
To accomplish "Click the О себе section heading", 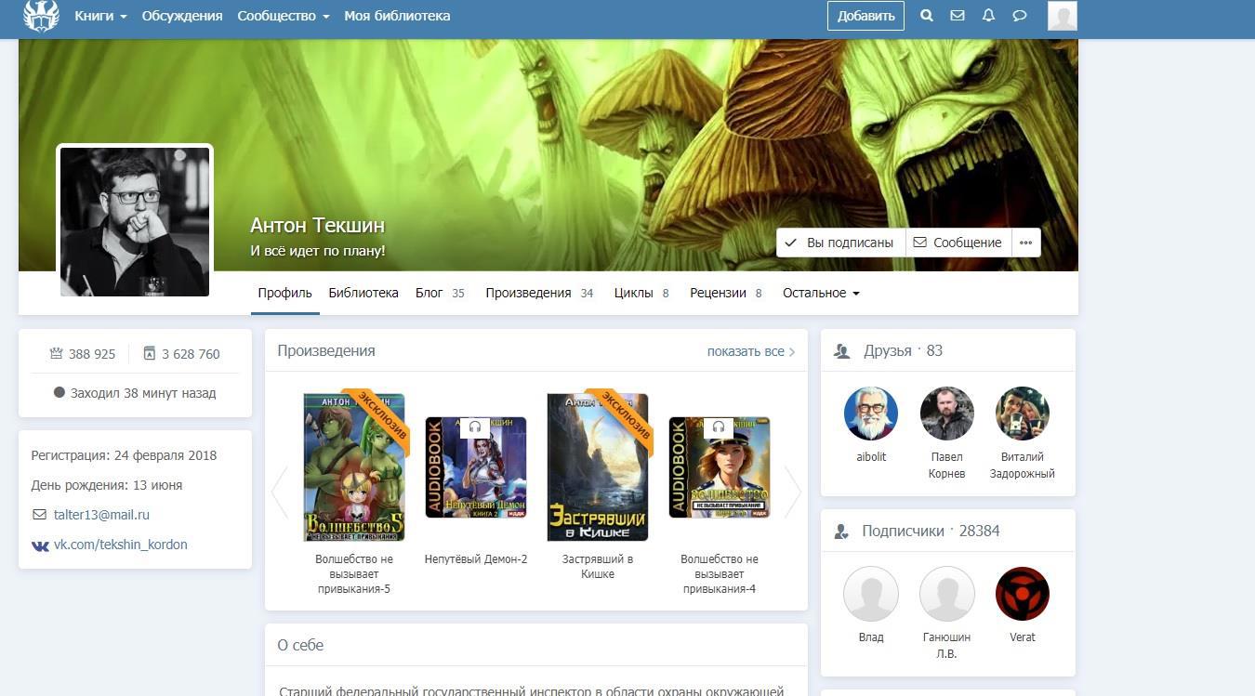I will coord(300,645).
